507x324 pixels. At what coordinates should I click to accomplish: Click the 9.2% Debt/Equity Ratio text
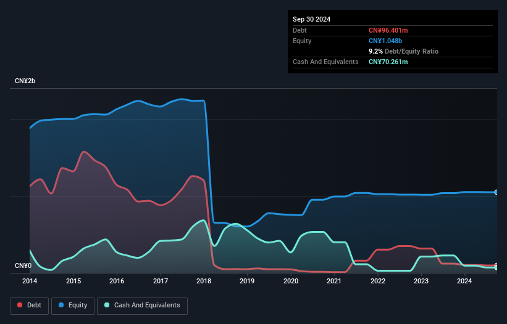click(403, 51)
